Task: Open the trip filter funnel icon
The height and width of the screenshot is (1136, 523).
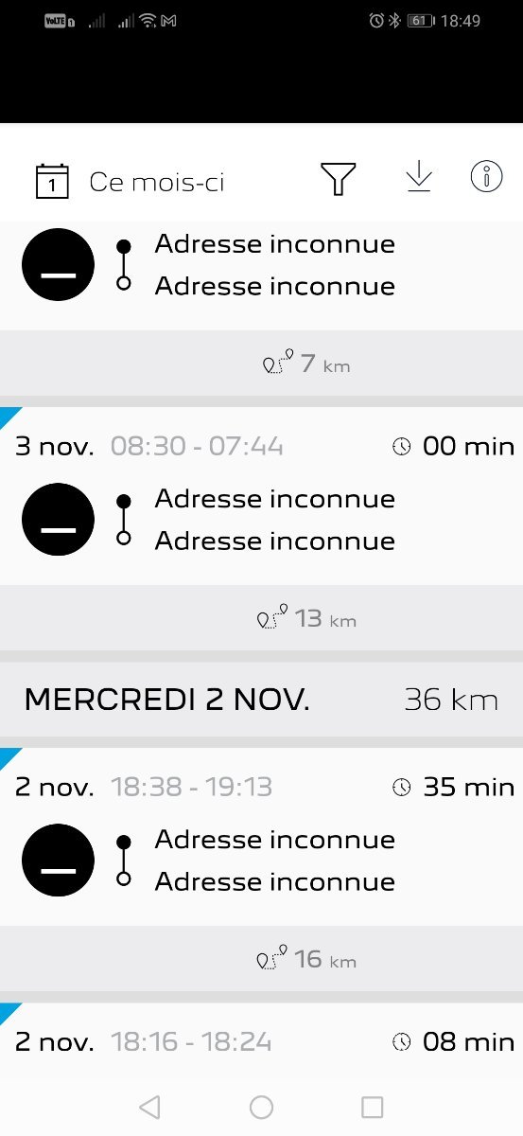Action: click(338, 179)
